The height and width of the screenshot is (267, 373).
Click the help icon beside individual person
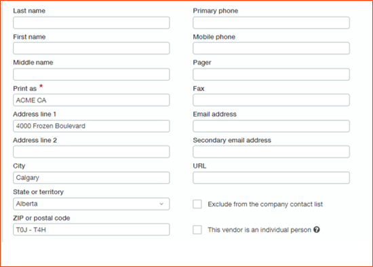317,230
